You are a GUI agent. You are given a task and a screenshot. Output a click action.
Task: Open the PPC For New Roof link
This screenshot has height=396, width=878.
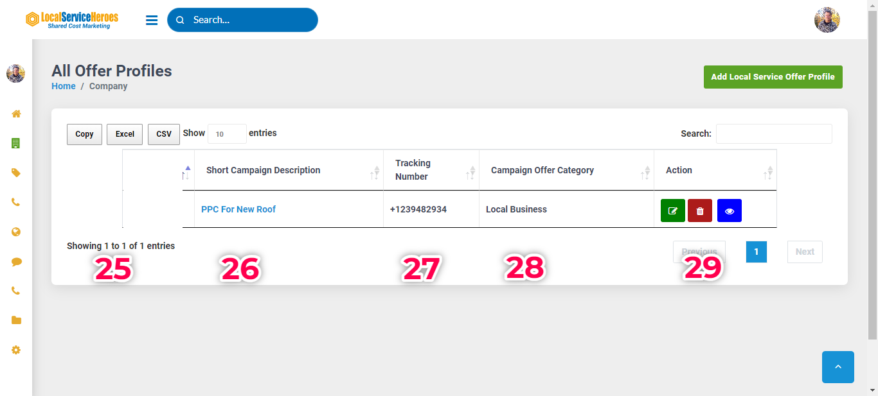238,209
